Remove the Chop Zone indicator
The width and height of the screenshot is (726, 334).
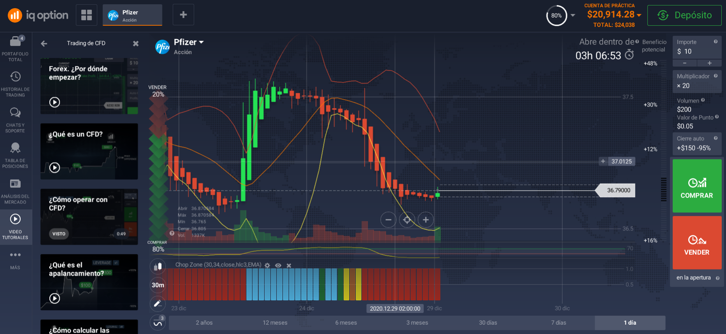click(289, 265)
